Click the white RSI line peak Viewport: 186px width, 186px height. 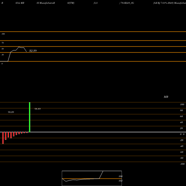coord(19,47)
